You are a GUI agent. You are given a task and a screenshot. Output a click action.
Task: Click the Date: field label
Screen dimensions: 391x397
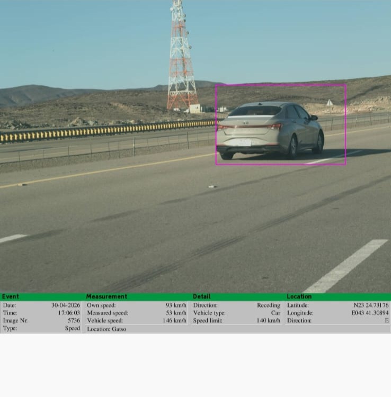[10, 305]
